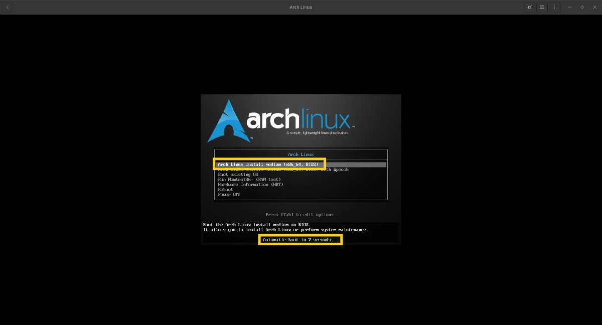Enter fullscreen mode for the virtual machine
The width and height of the screenshot is (602, 325).
529,7
